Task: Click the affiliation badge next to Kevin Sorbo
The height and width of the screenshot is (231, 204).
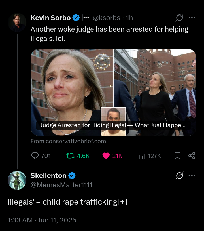Action: [x=86, y=18]
